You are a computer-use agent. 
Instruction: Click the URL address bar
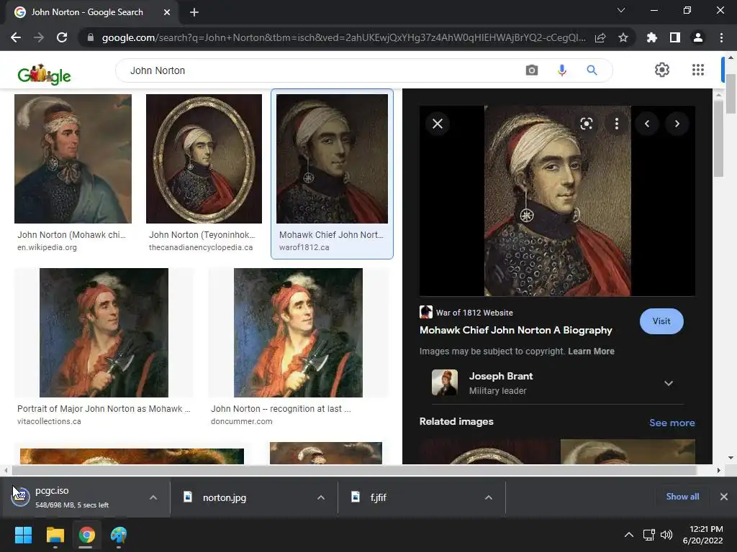tap(343, 37)
